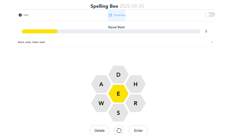Click the Info circle icon
This screenshot has width=240, height=135.
pos(20,15)
